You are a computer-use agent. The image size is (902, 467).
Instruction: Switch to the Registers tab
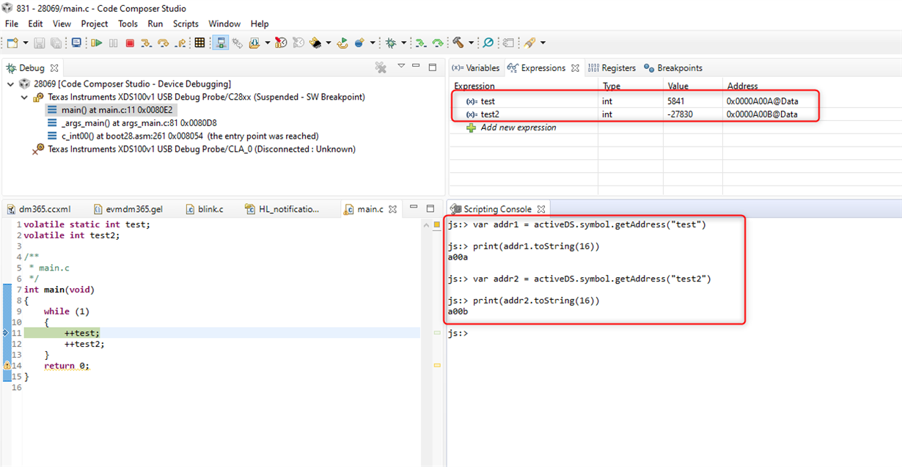[x=612, y=67]
